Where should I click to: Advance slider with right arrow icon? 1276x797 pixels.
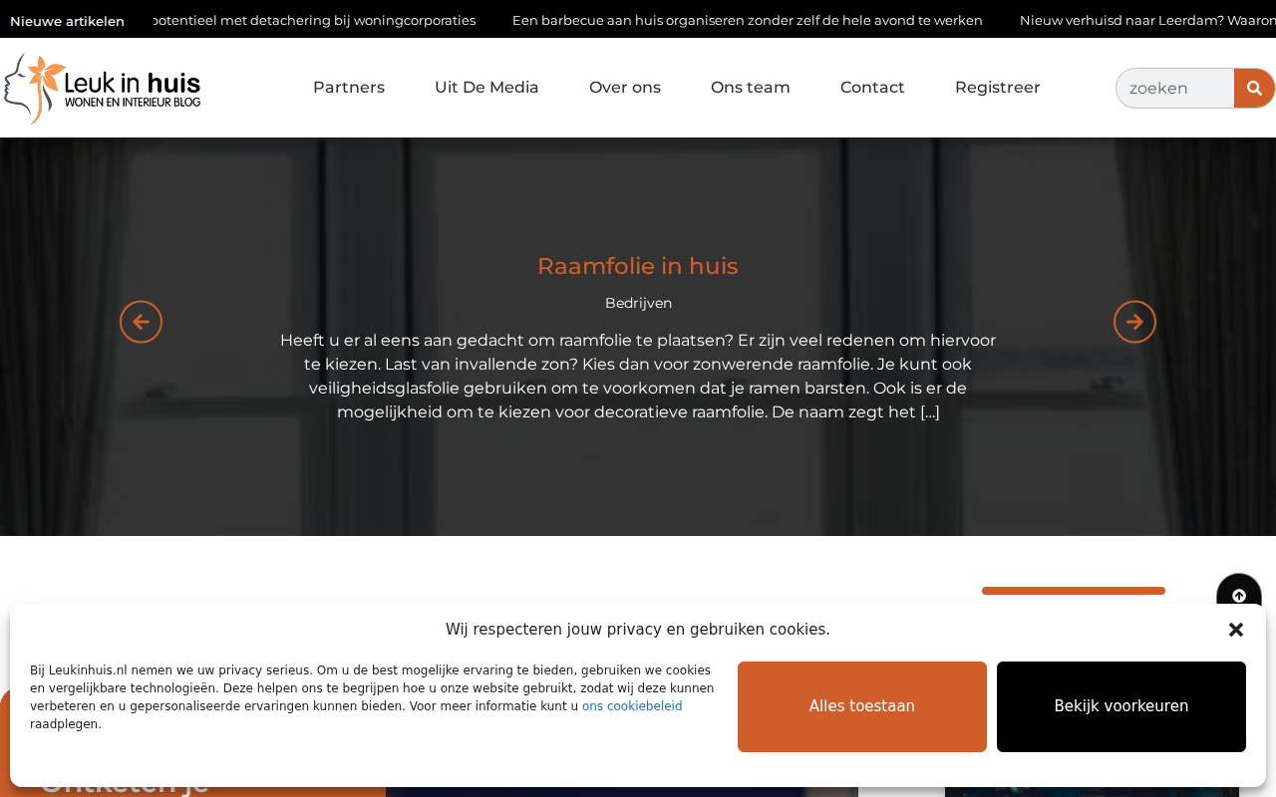pyautogui.click(x=1134, y=322)
